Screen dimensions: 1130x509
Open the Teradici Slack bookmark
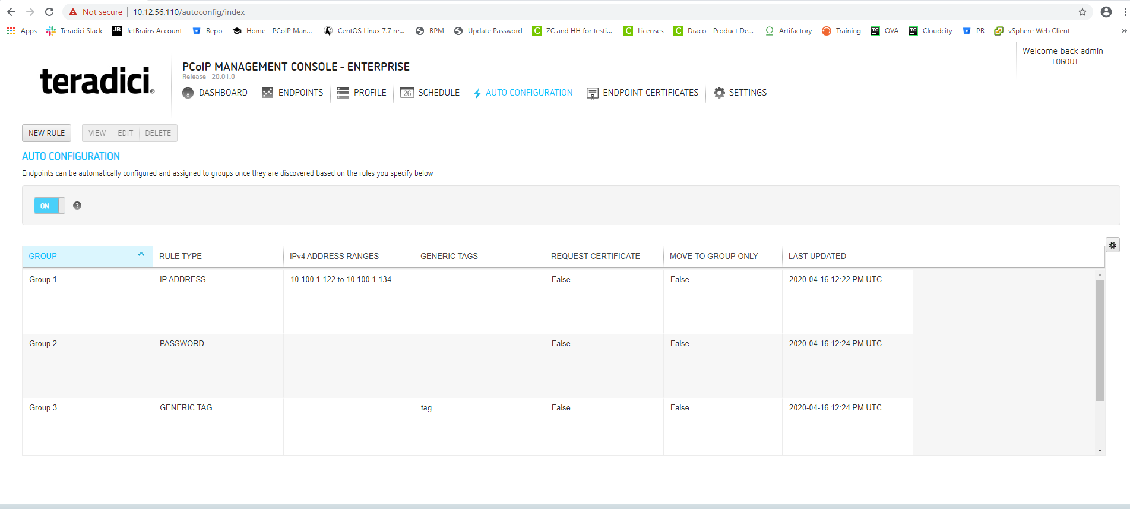pos(74,31)
